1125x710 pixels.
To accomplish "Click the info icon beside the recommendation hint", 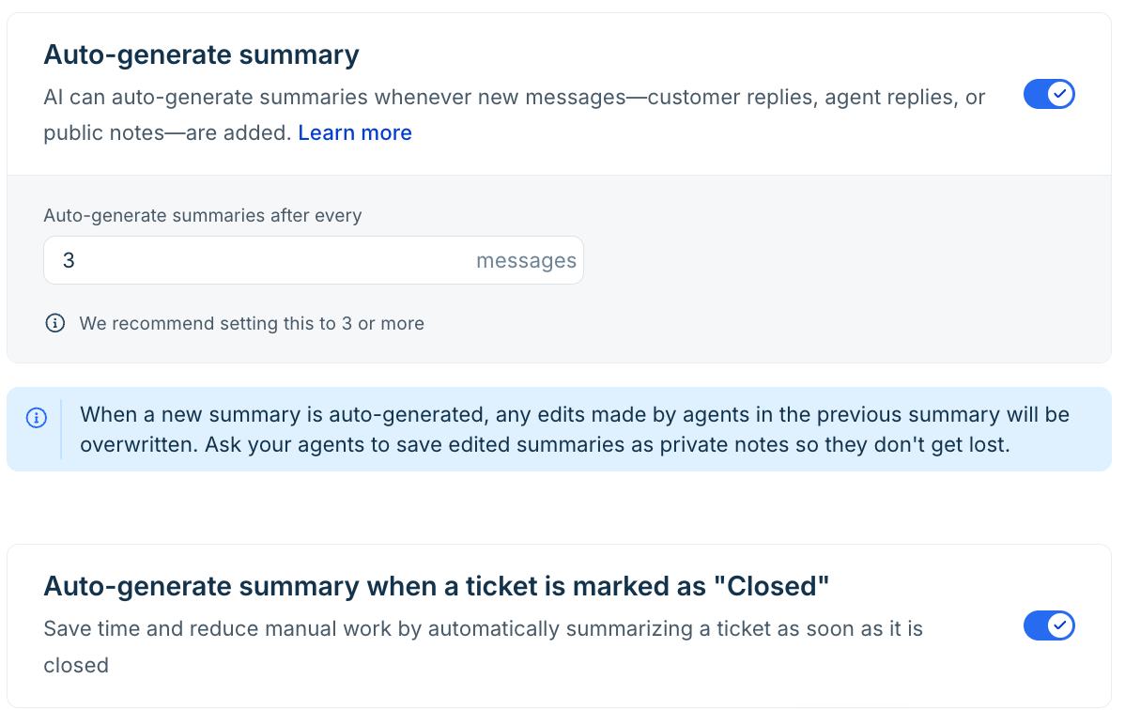I will [55, 323].
